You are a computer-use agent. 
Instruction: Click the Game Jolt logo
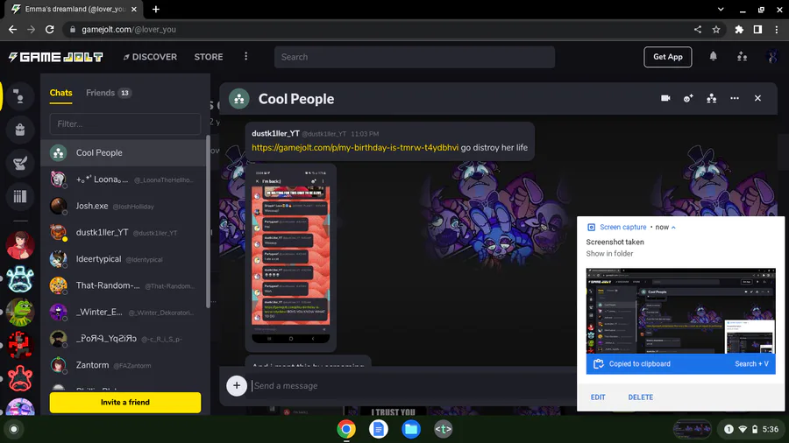click(x=56, y=57)
